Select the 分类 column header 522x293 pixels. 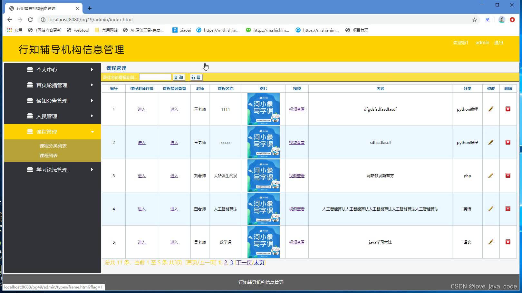pyautogui.click(x=467, y=88)
